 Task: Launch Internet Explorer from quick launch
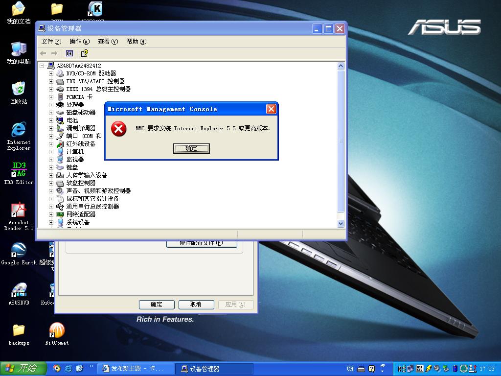coord(68,368)
